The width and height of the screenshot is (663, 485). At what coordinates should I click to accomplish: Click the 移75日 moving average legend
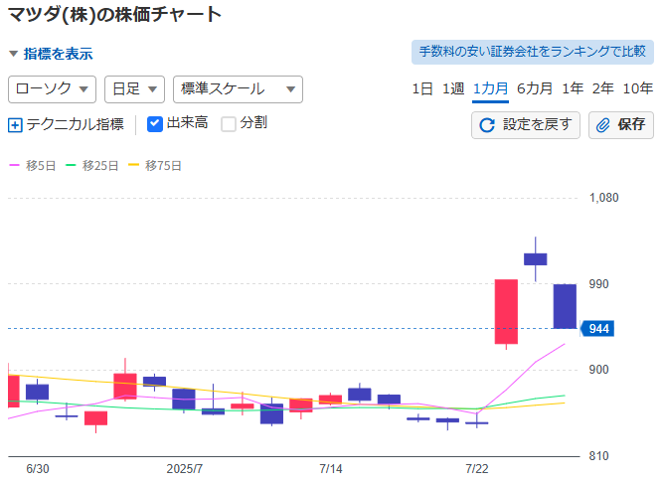[x=155, y=166]
